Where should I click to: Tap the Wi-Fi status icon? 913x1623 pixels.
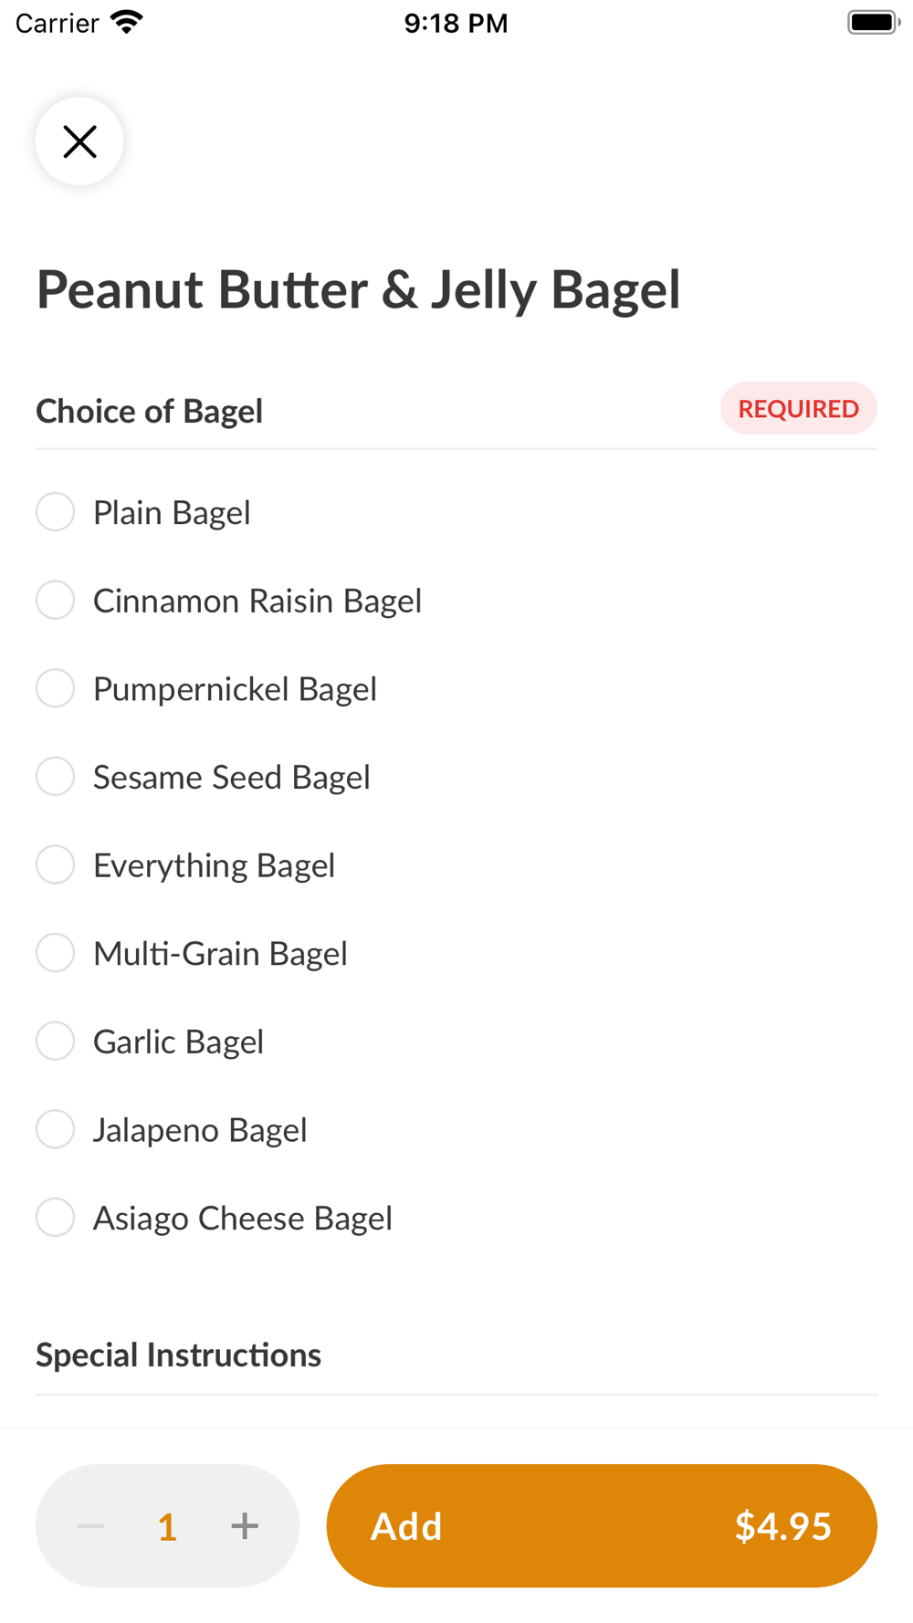[127, 22]
